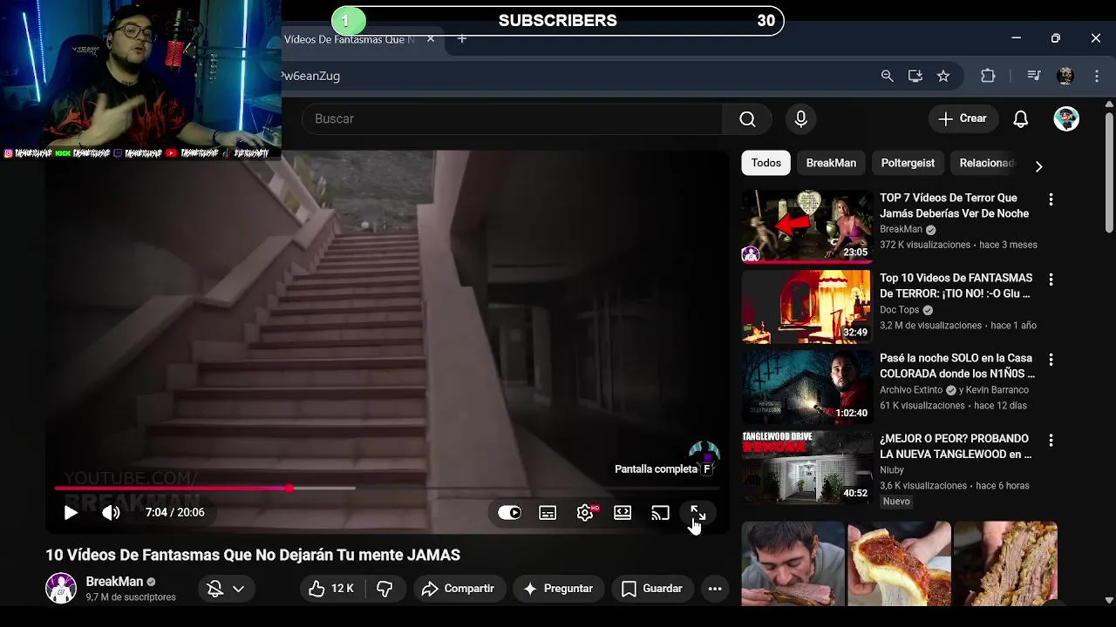The image size is (1116, 627).
Task: Open the first Shorts thumbnail of man eating
Action: 793,563
